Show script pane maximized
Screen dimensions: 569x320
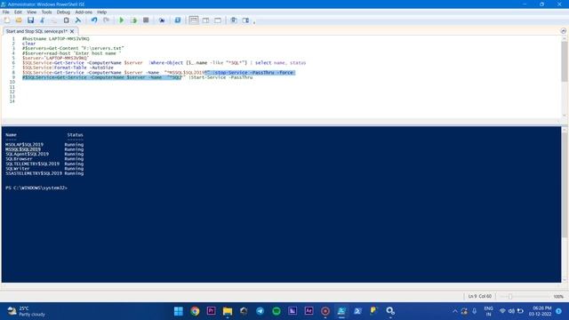tap(218, 20)
